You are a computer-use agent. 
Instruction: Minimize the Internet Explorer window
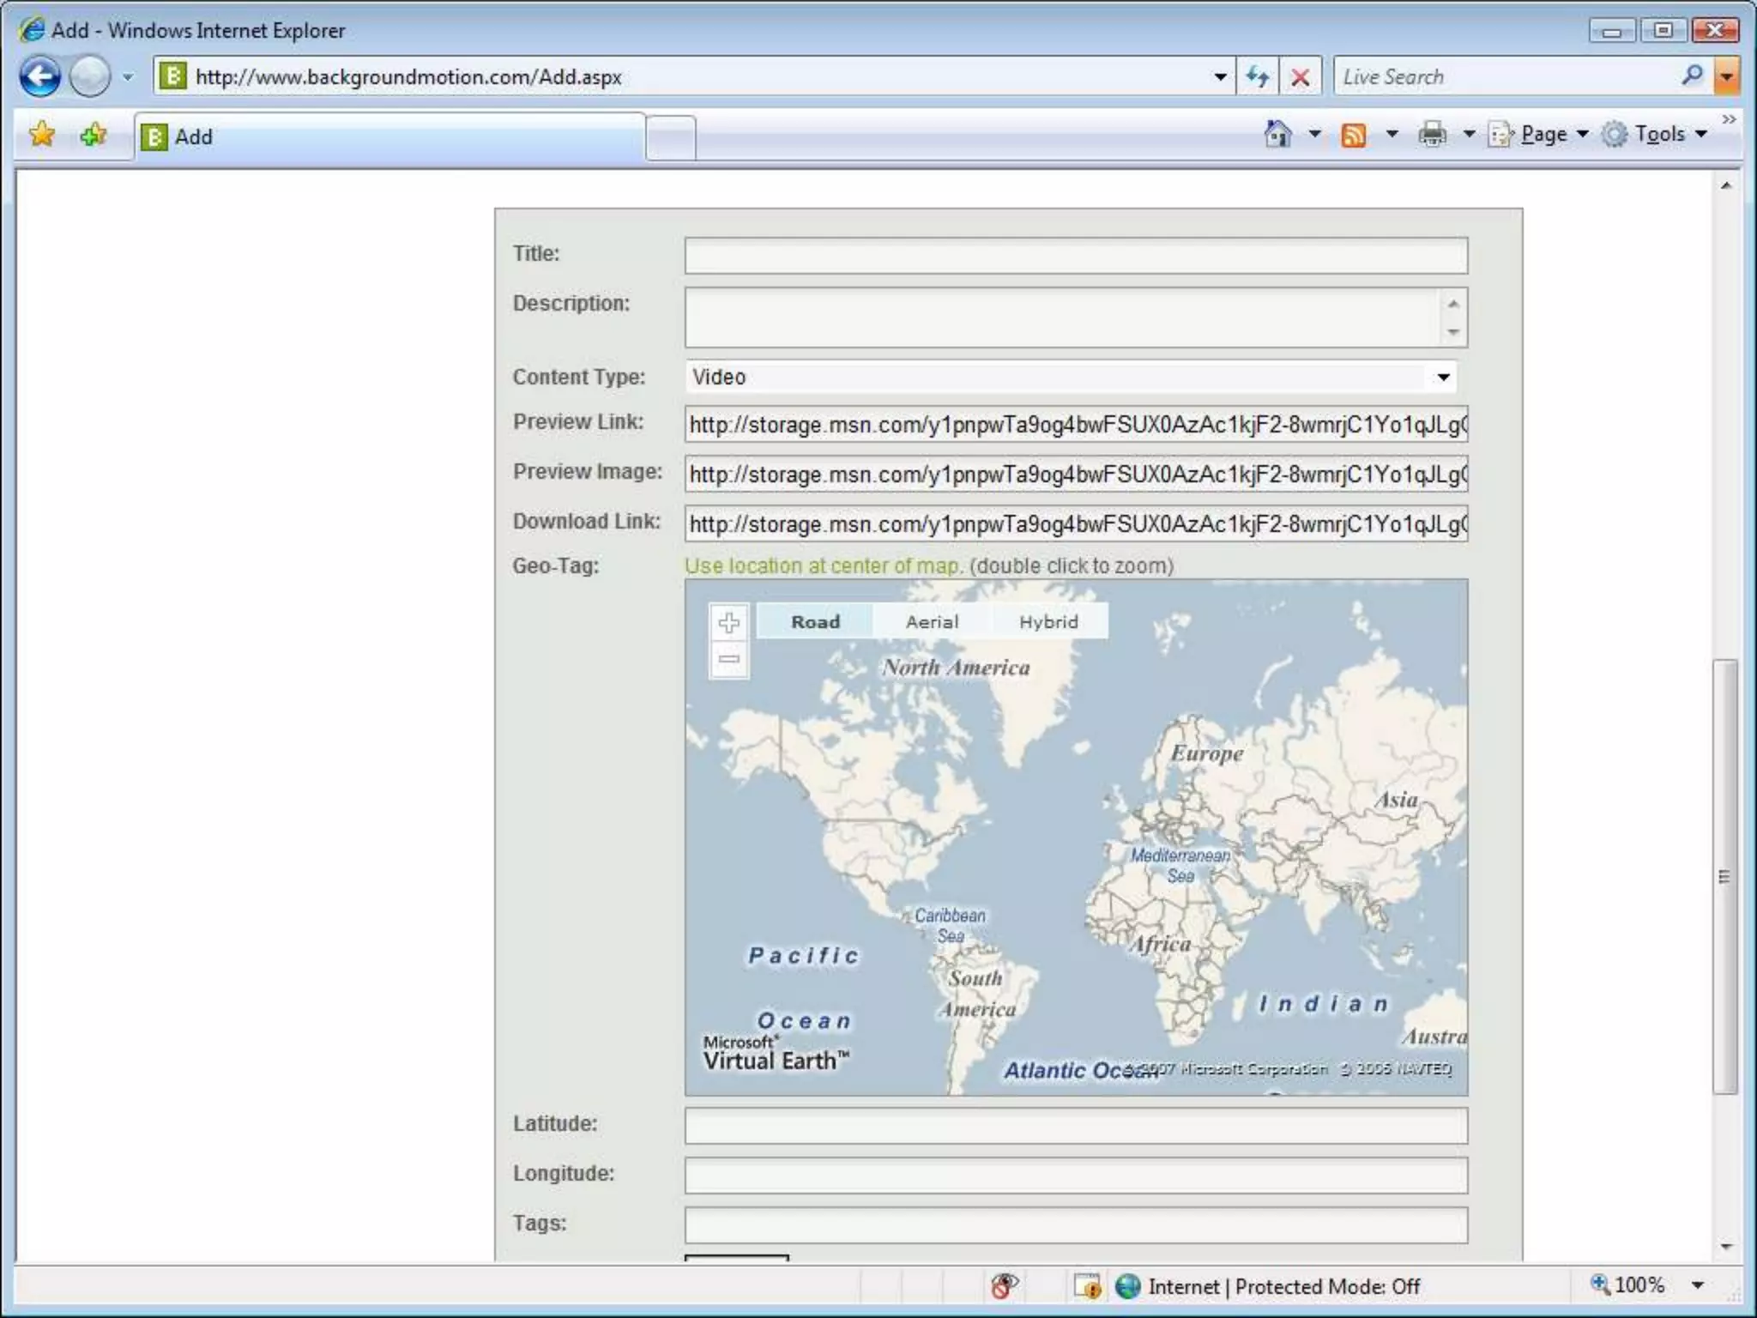1611,31
